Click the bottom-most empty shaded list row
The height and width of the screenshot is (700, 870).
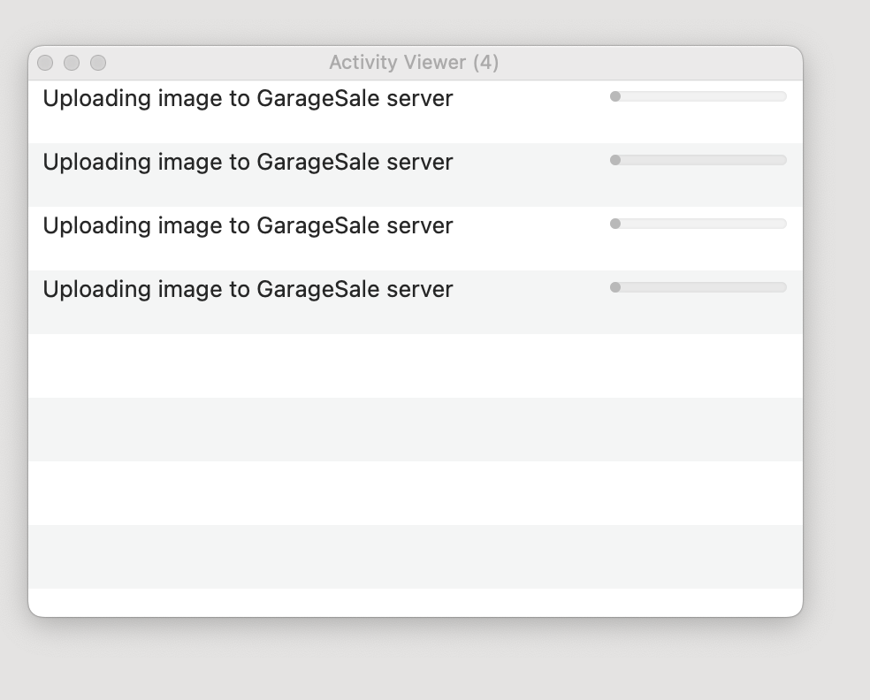tap(415, 556)
